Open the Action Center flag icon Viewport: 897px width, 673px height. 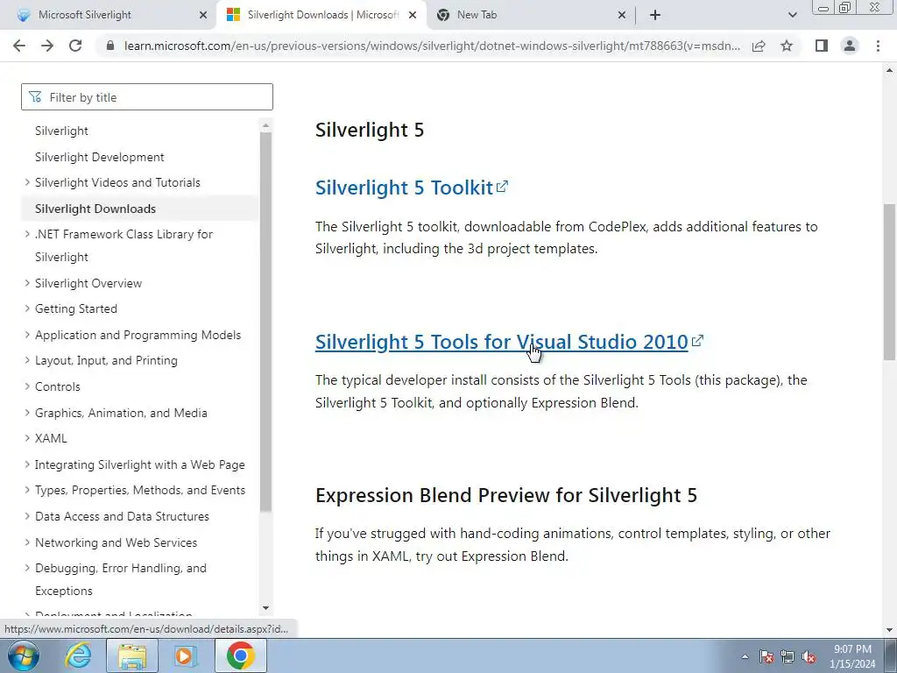(766, 657)
